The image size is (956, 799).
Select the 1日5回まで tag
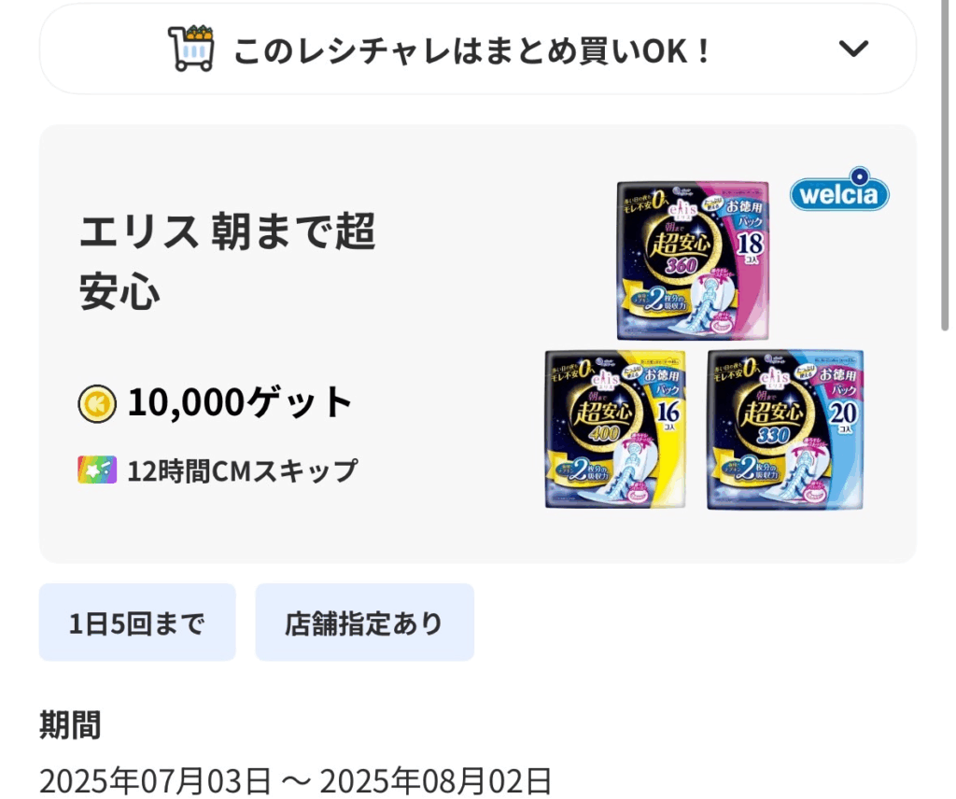pos(137,623)
